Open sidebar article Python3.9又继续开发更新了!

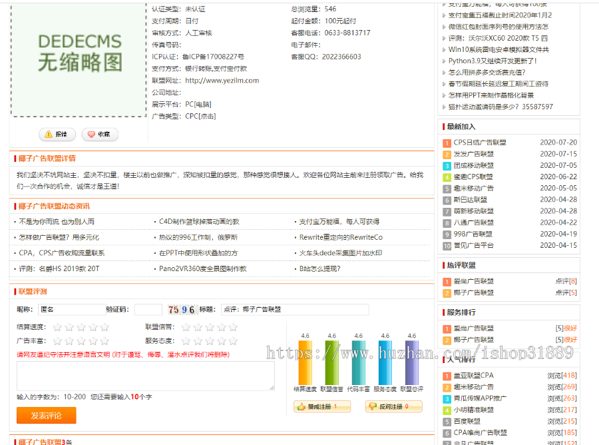[493, 61]
